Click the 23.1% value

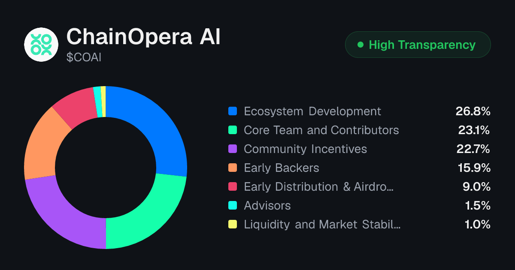(474, 130)
